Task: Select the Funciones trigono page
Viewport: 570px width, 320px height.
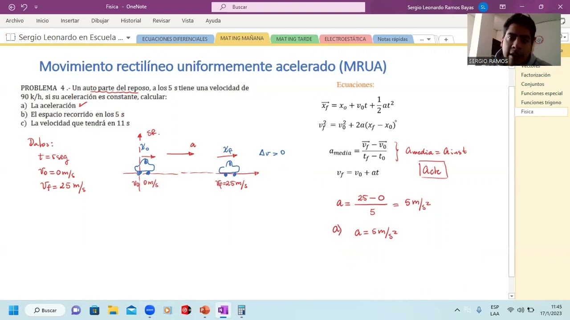Action: click(541, 103)
